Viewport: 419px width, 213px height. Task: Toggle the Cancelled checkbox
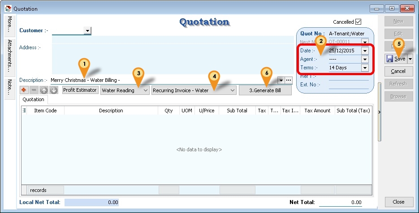point(358,22)
